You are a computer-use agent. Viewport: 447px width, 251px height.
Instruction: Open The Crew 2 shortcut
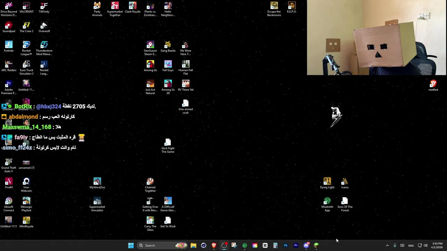26,27
